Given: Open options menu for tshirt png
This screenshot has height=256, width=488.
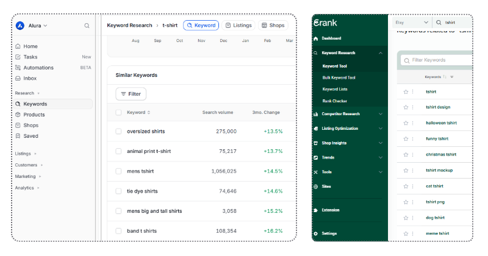Looking at the screenshot, I should point(413,202).
